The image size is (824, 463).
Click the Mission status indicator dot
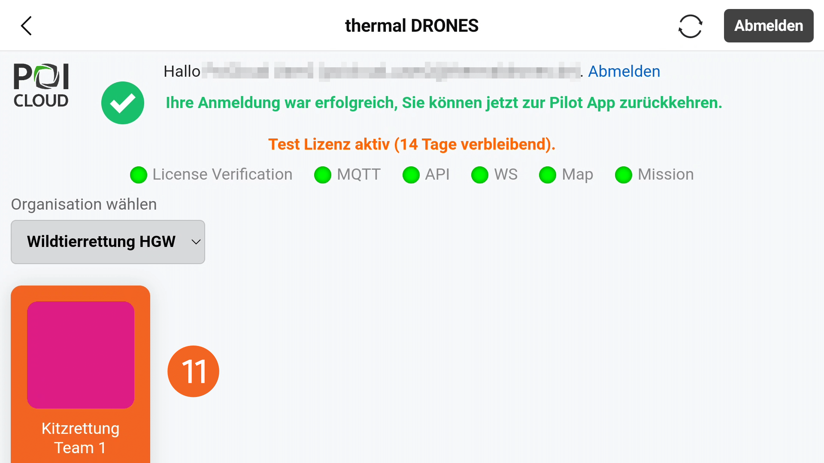tap(624, 175)
